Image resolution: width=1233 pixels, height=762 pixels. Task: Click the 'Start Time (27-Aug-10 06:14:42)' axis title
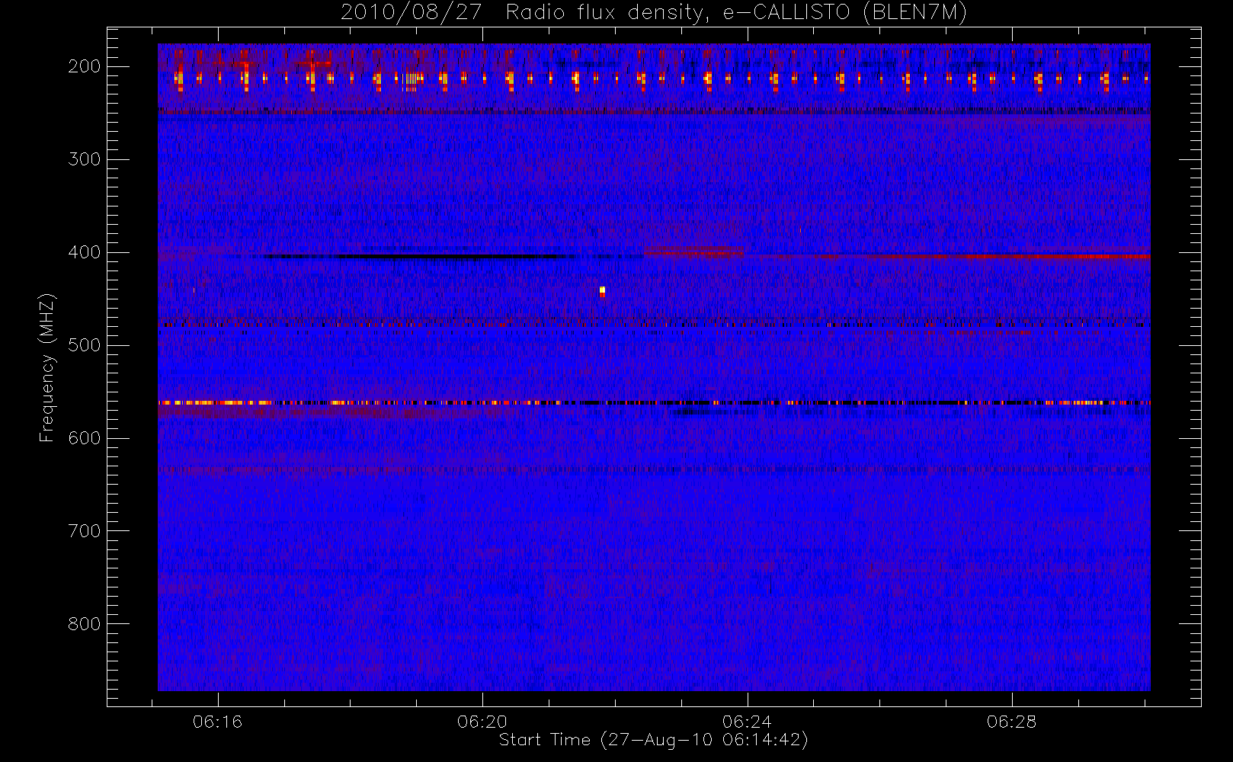pos(653,740)
